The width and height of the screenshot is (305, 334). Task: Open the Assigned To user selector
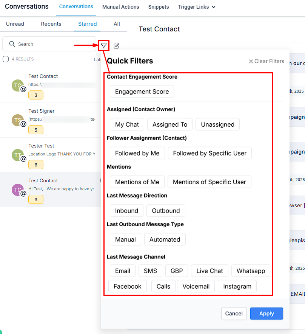click(x=170, y=124)
